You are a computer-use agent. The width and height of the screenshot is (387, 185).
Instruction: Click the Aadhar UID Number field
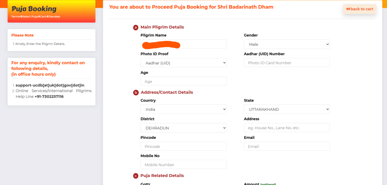(x=287, y=63)
